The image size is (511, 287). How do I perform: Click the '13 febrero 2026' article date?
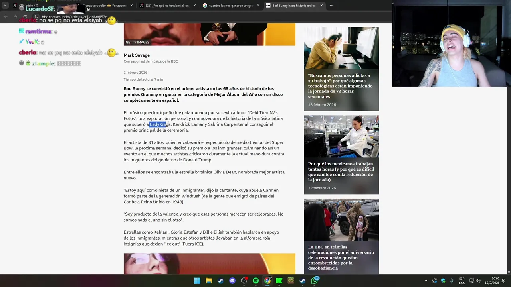[322, 105]
